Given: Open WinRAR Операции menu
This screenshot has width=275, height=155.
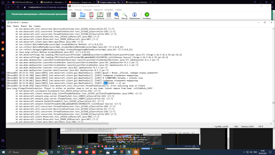Looking at the screenshot, I should 88,10.
